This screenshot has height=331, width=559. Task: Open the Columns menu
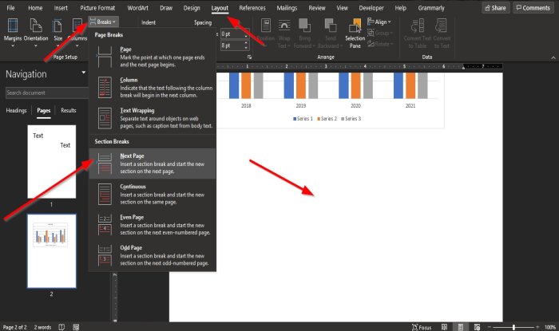click(x=77, y=33)
